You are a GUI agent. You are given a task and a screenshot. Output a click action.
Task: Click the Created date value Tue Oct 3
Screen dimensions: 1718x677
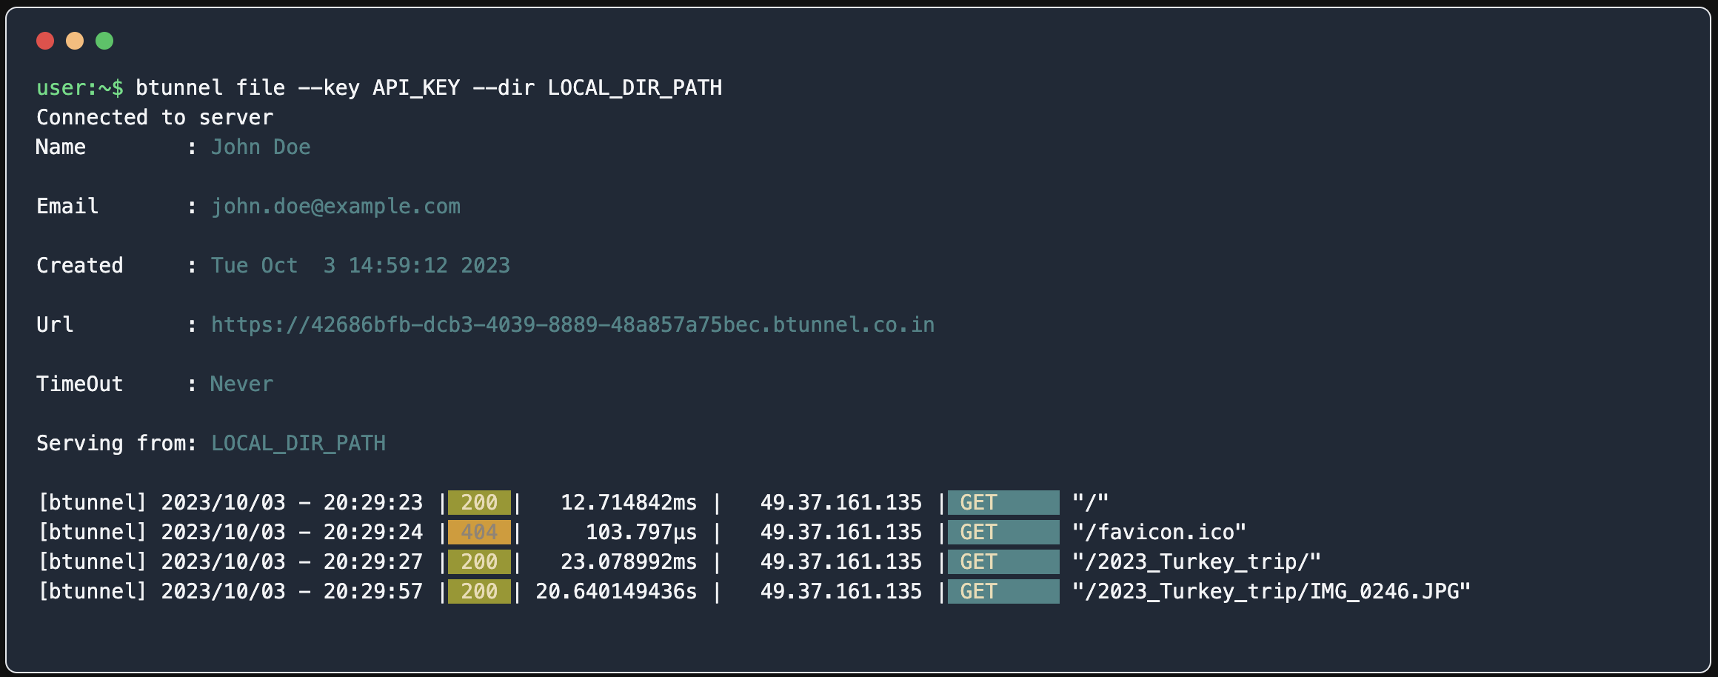click(x=361, y=265)
